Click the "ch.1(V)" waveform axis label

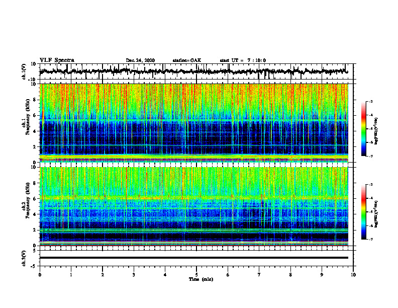click(x=24, y=71)
